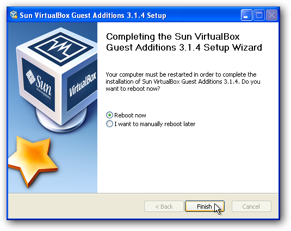Click the "Reboot now" text label

(130, 115)
